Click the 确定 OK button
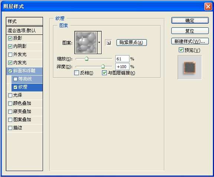The image size is (214, 177). coord(190,20)
